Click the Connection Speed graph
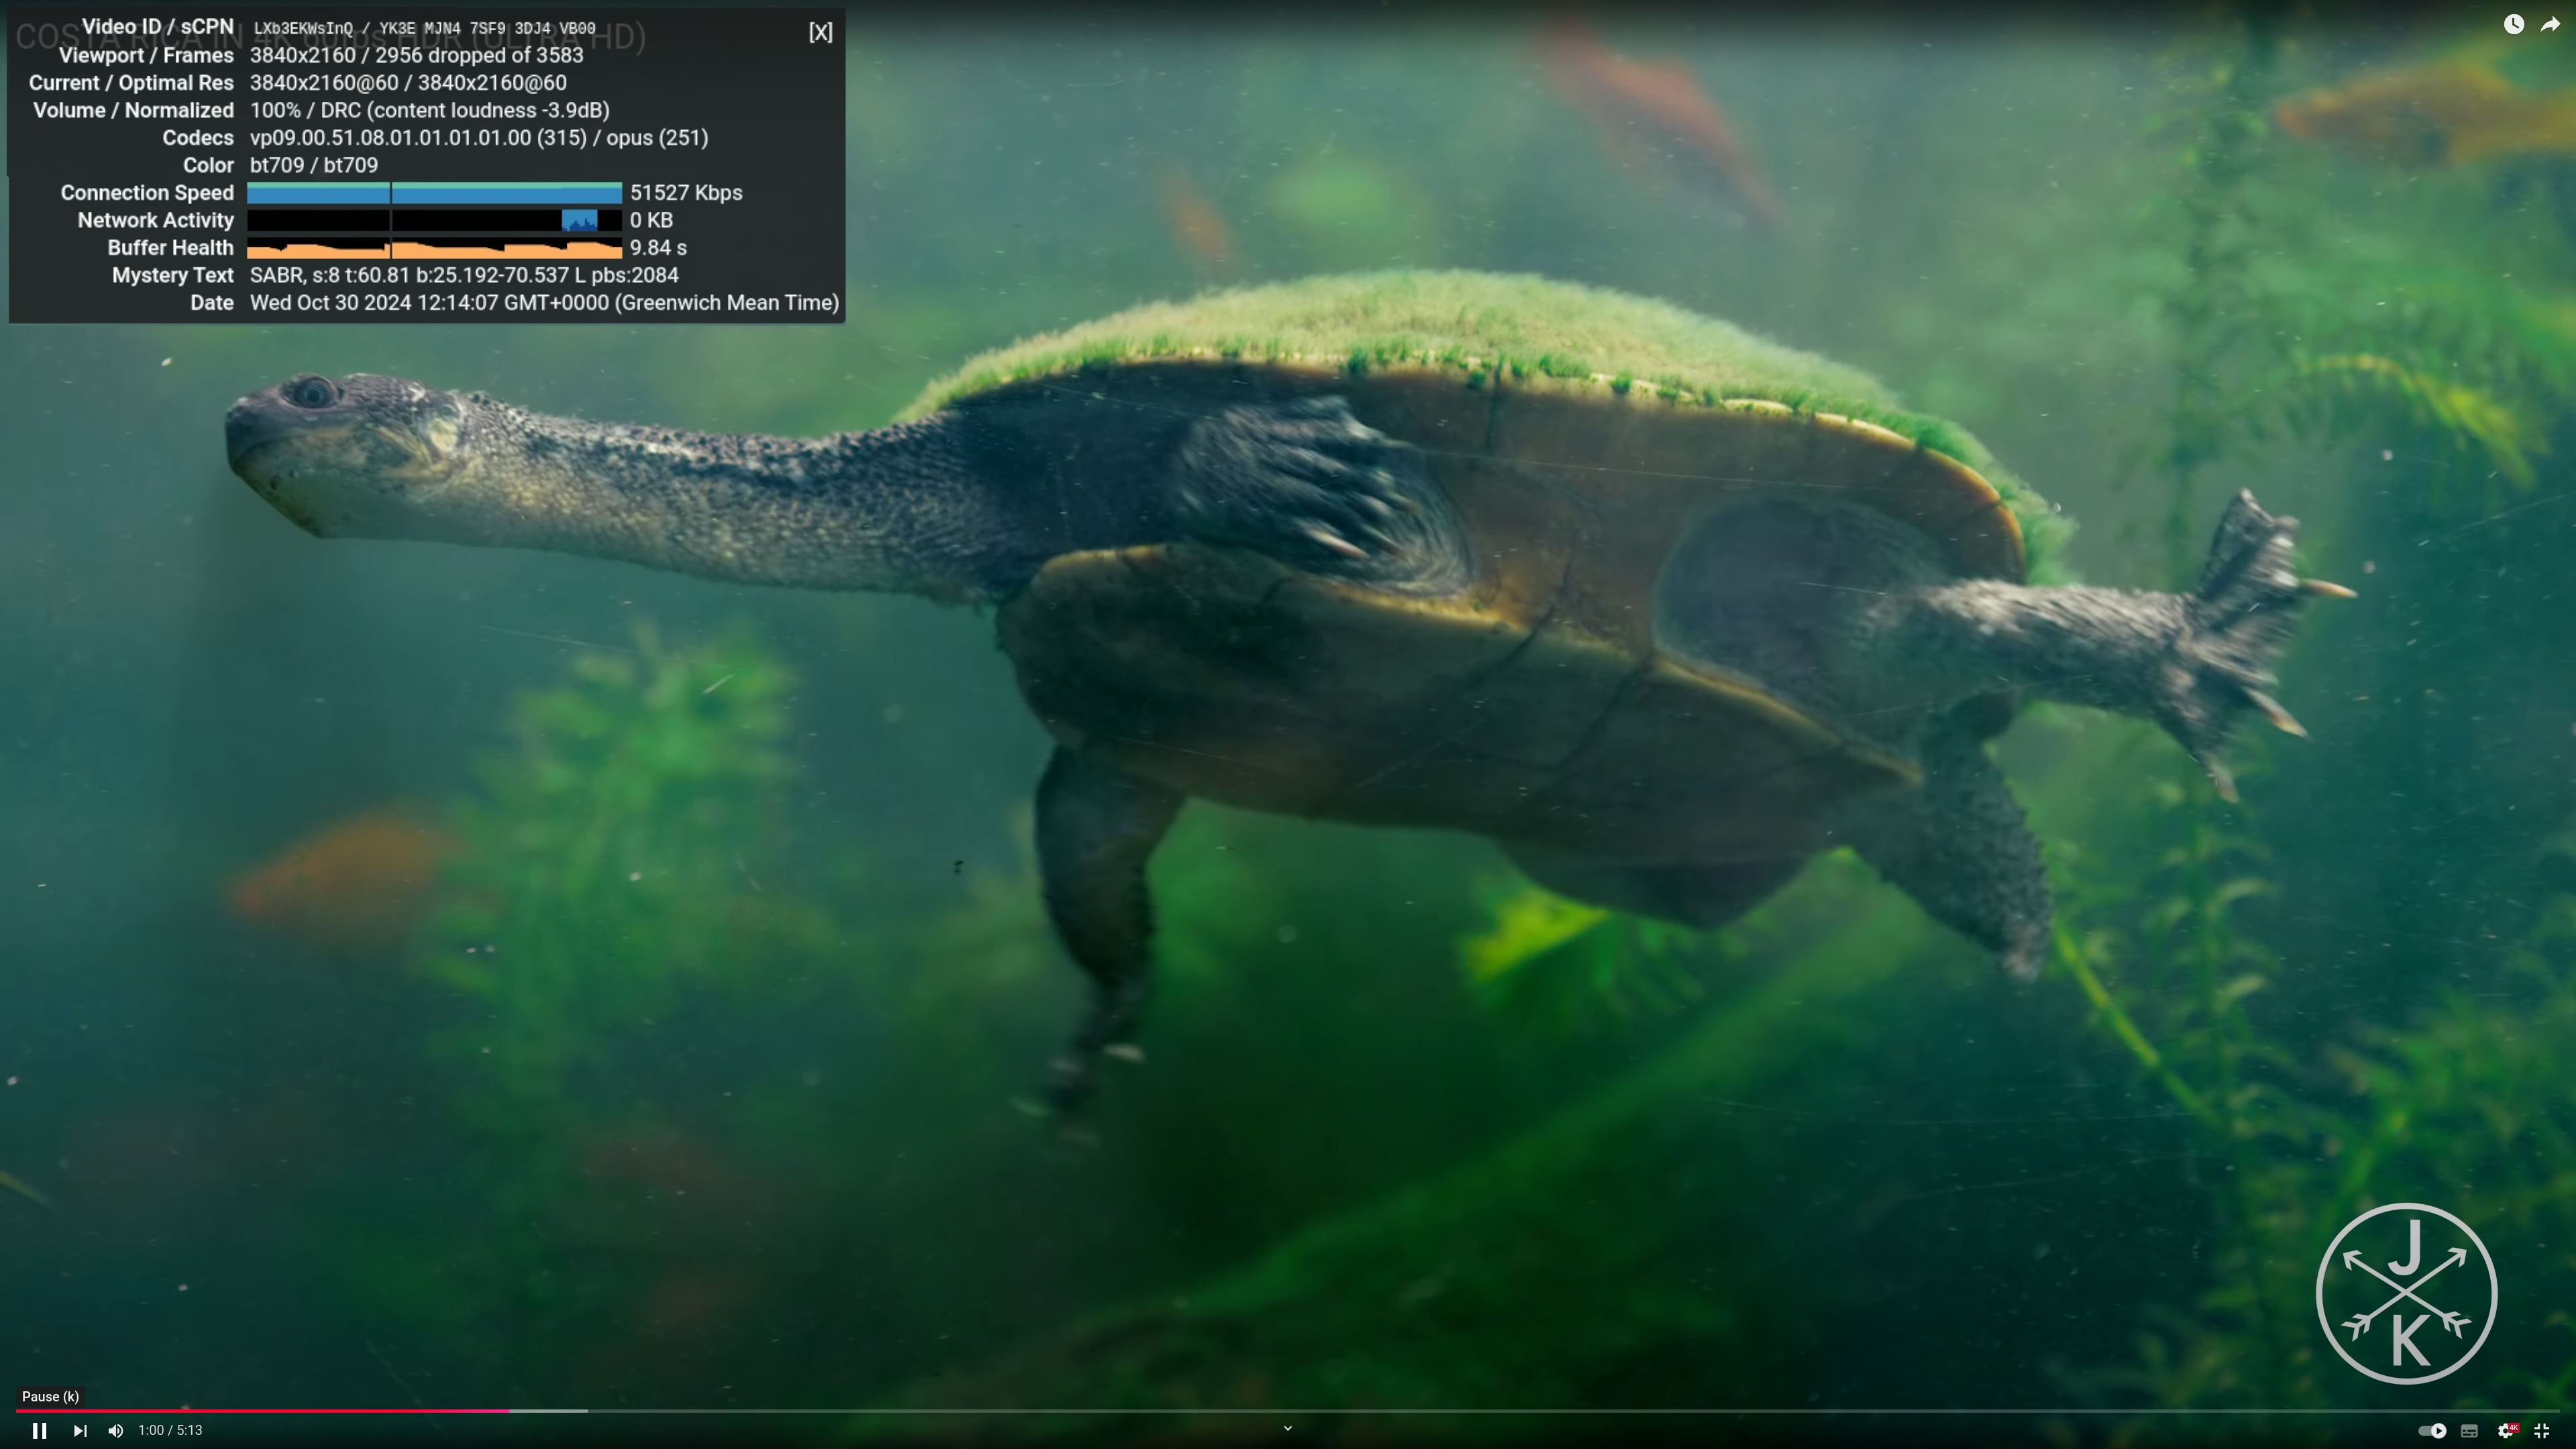Screen dimensions: 2576x1449 point(434,193)
